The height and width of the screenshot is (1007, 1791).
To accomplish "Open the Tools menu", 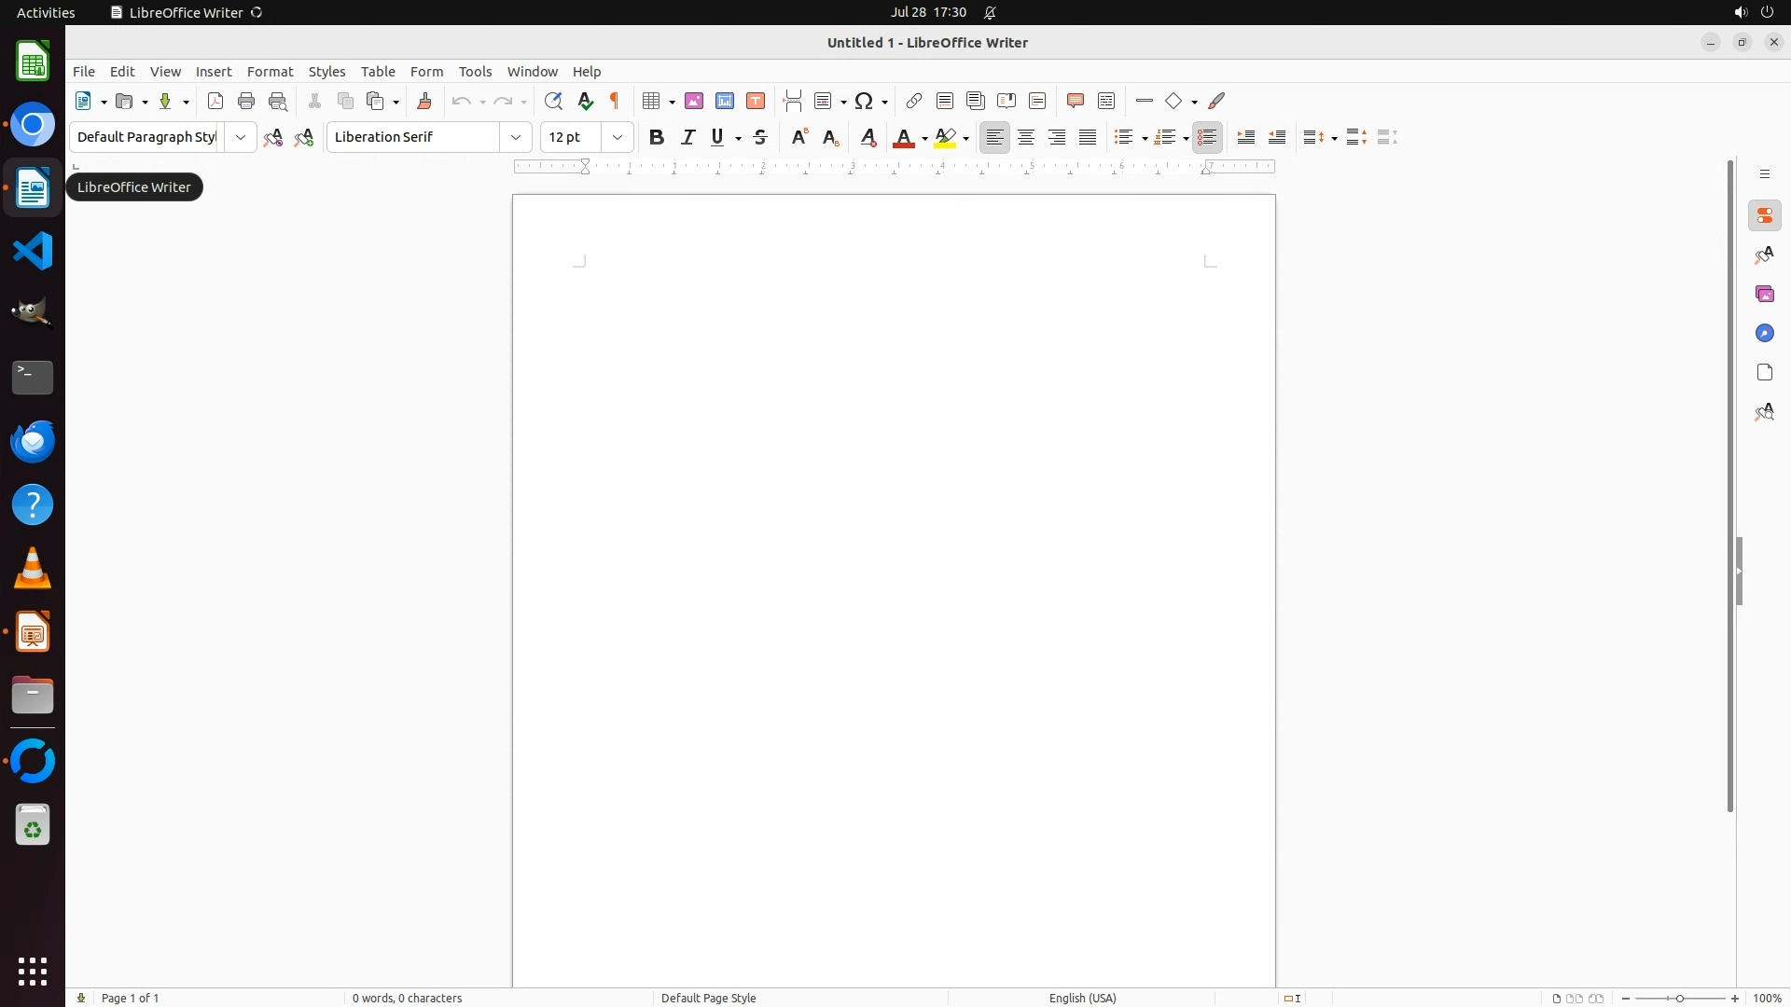I will click(x=475, y=72).
